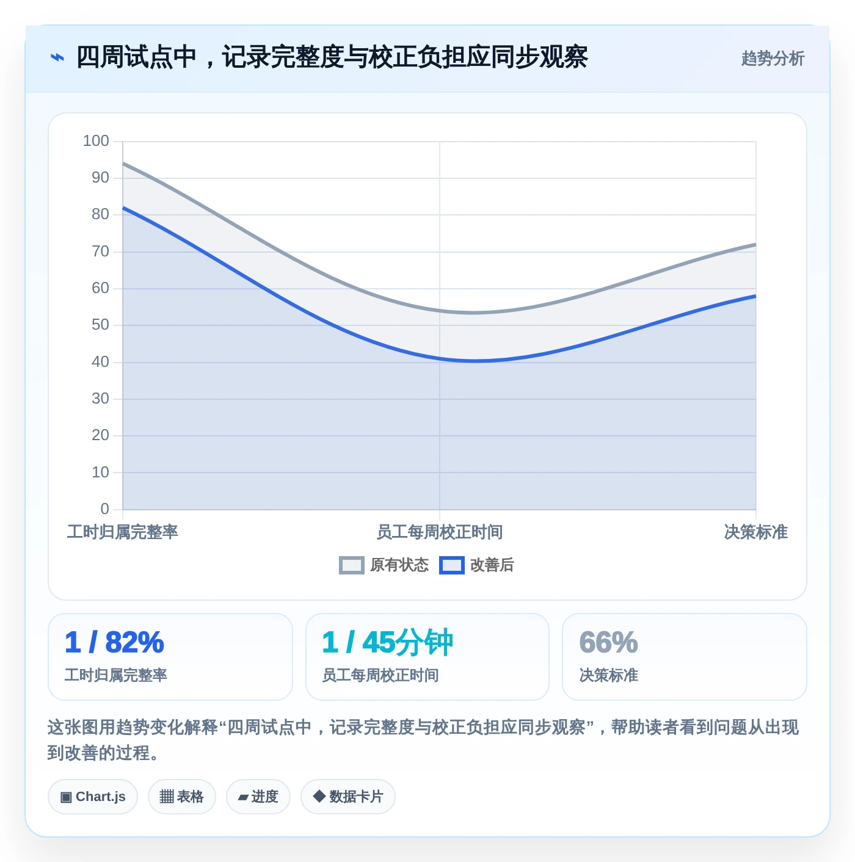This screenshot has width=855, height=862.
Task: Click the 改善后 legend label
Action: 492,565
